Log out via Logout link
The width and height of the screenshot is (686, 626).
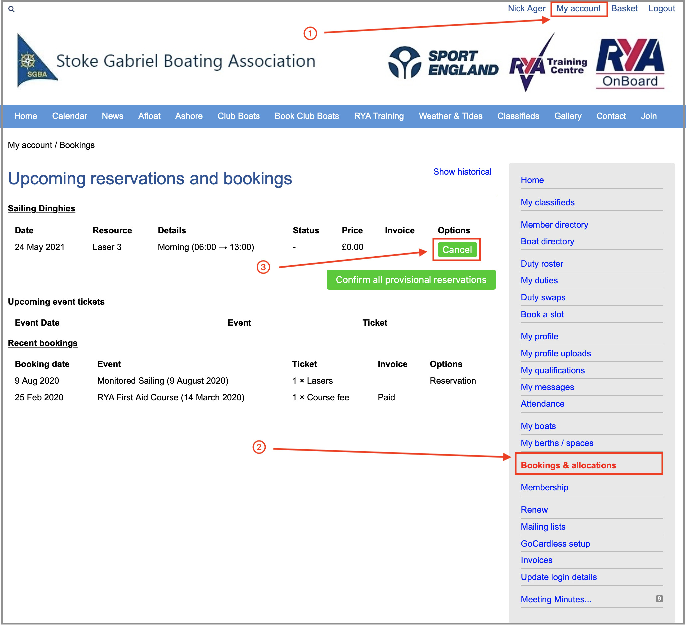(x=661, y=9)
